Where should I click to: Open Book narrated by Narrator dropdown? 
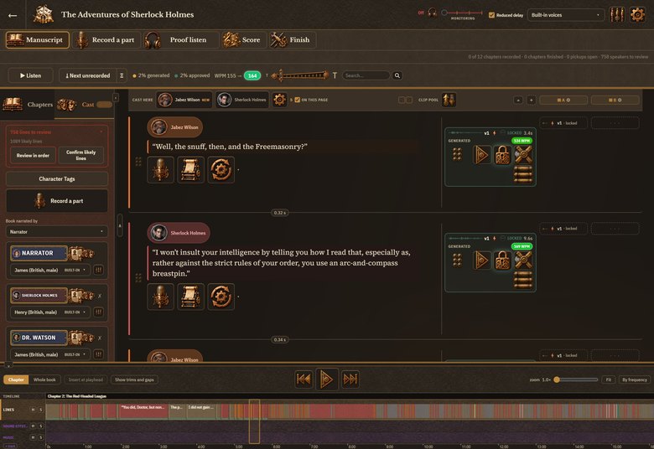[x=56, y=231]
